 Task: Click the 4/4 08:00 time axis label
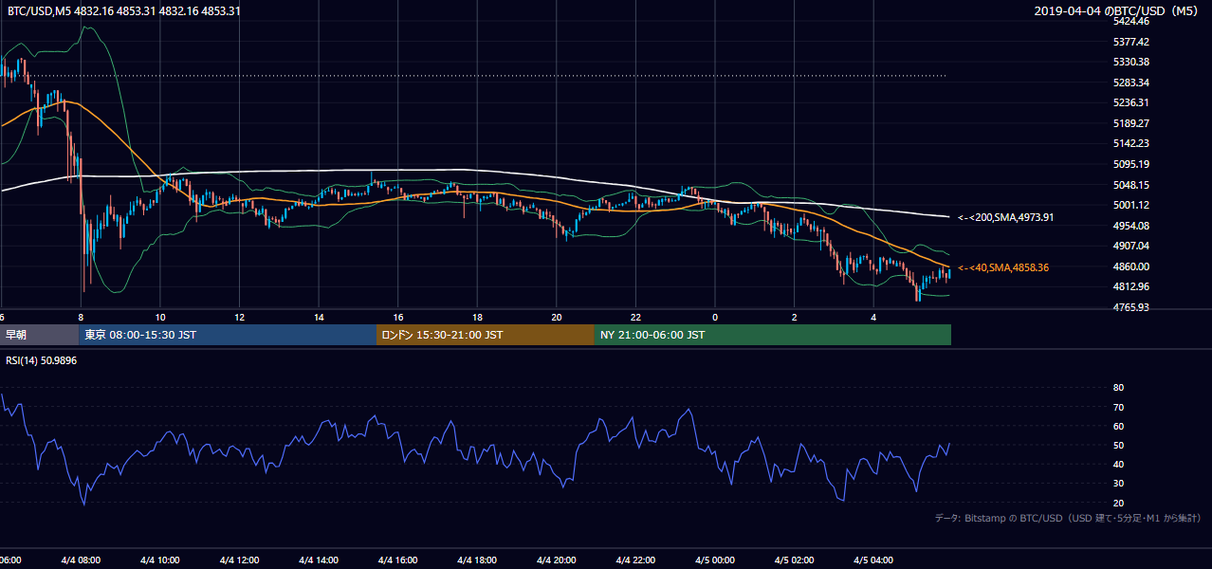coord(81,560)
